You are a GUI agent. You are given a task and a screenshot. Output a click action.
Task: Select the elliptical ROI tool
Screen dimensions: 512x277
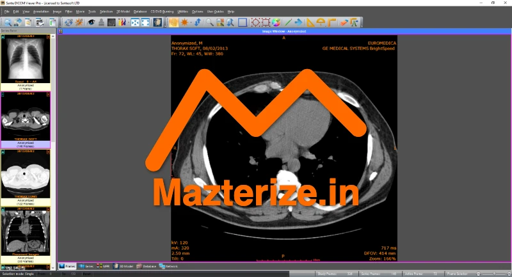pos(255,22)
